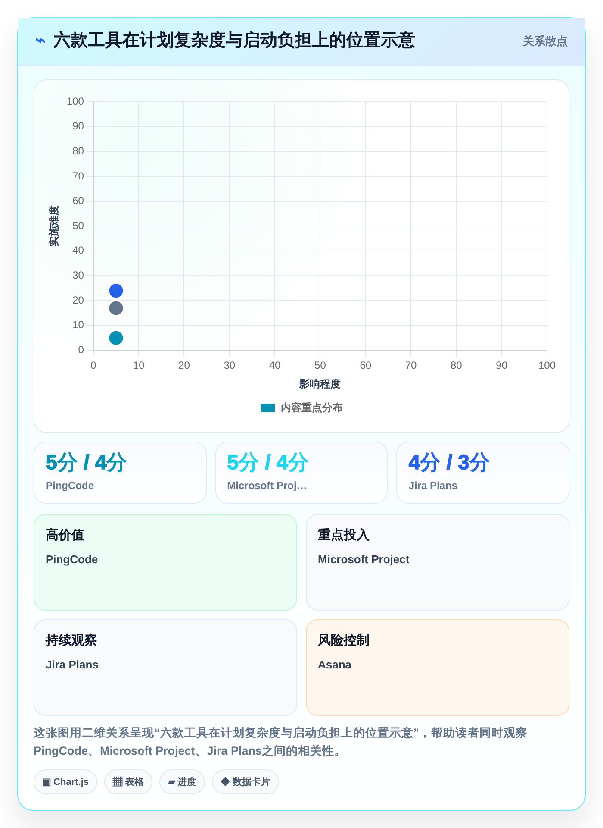Click the description paragraph starting 这张图用二维关系

tap(280, 742)
